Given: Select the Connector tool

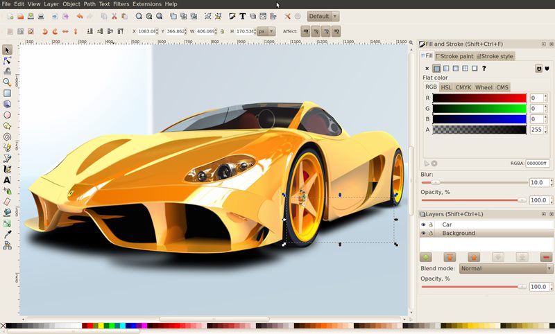Looking at the screenshot, I should tap(7, 245).
